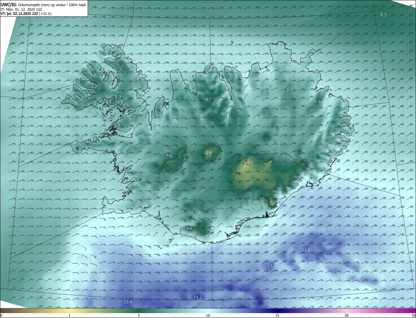Click the 3.4 value label at the southeast coast

pyautogui.click(x=272, y=203)
